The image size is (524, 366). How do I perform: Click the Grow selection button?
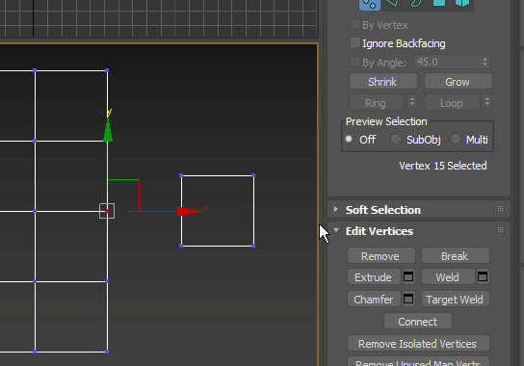point(458,82)
